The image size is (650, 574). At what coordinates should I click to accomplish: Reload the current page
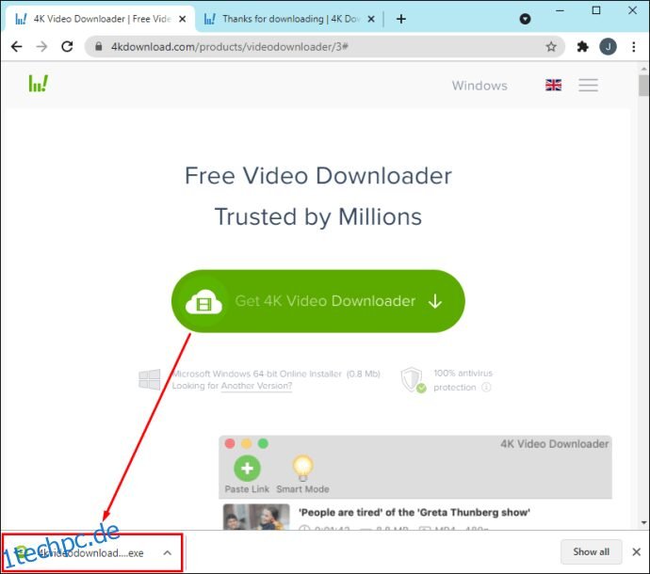click(67, 47)
